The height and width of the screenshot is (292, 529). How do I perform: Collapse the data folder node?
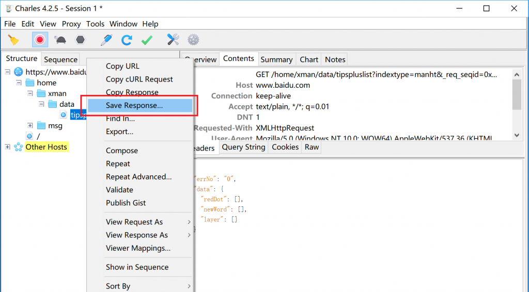coord(41,104)
